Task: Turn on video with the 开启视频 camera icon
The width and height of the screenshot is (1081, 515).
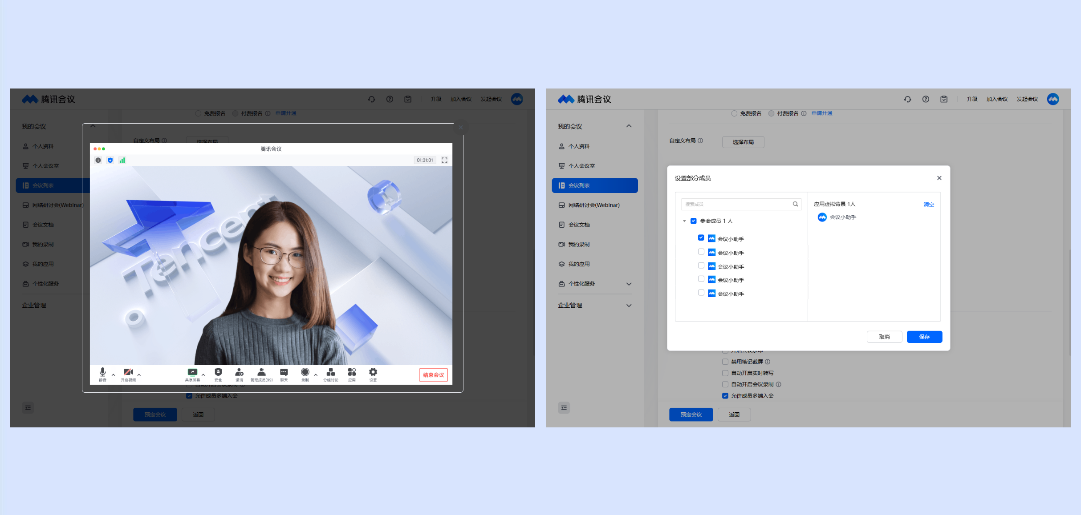Action: [x=128, y=374]
